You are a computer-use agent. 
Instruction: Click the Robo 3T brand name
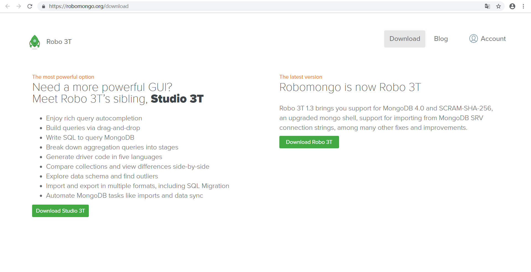click(59, 42)
